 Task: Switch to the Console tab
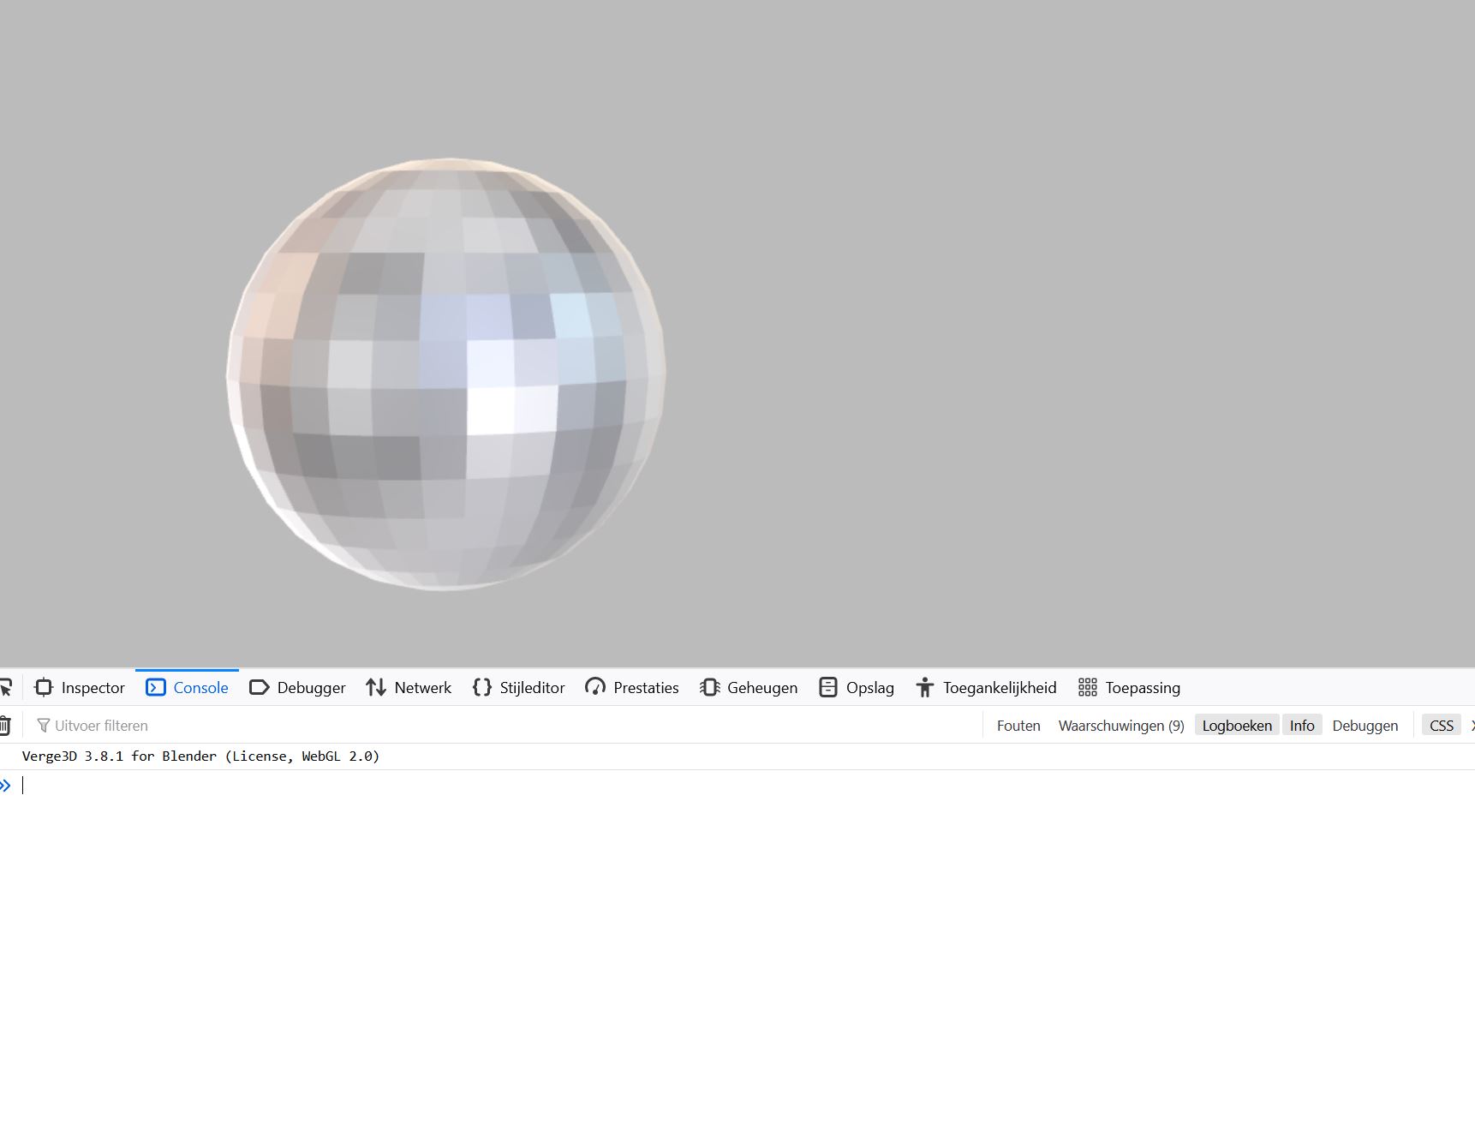(188, 688)
